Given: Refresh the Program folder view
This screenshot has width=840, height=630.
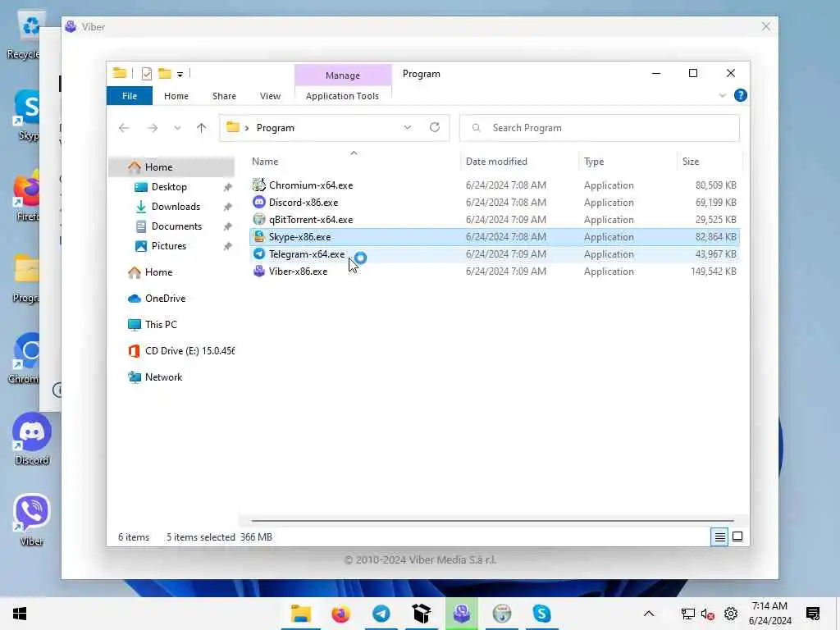Looking at the screenshot, I should (435, 127).
